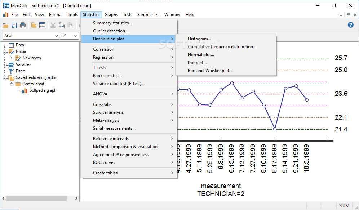This screenshot has width=359, height=210.
Task: Collapse the Control chart tree node
Action: tap(11, 85)
